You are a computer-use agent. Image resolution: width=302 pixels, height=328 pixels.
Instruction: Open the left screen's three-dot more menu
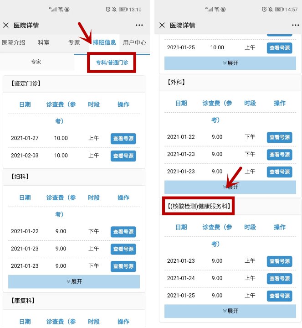click(x=139, y=25)
